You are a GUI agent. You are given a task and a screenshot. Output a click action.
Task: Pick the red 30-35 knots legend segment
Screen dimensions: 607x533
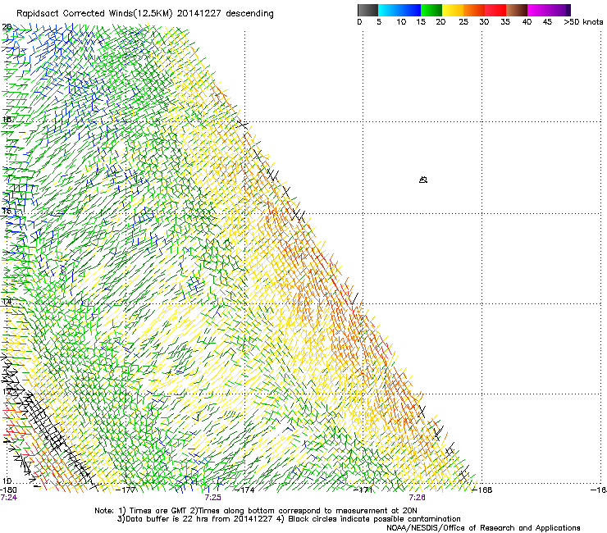(495, 10)
